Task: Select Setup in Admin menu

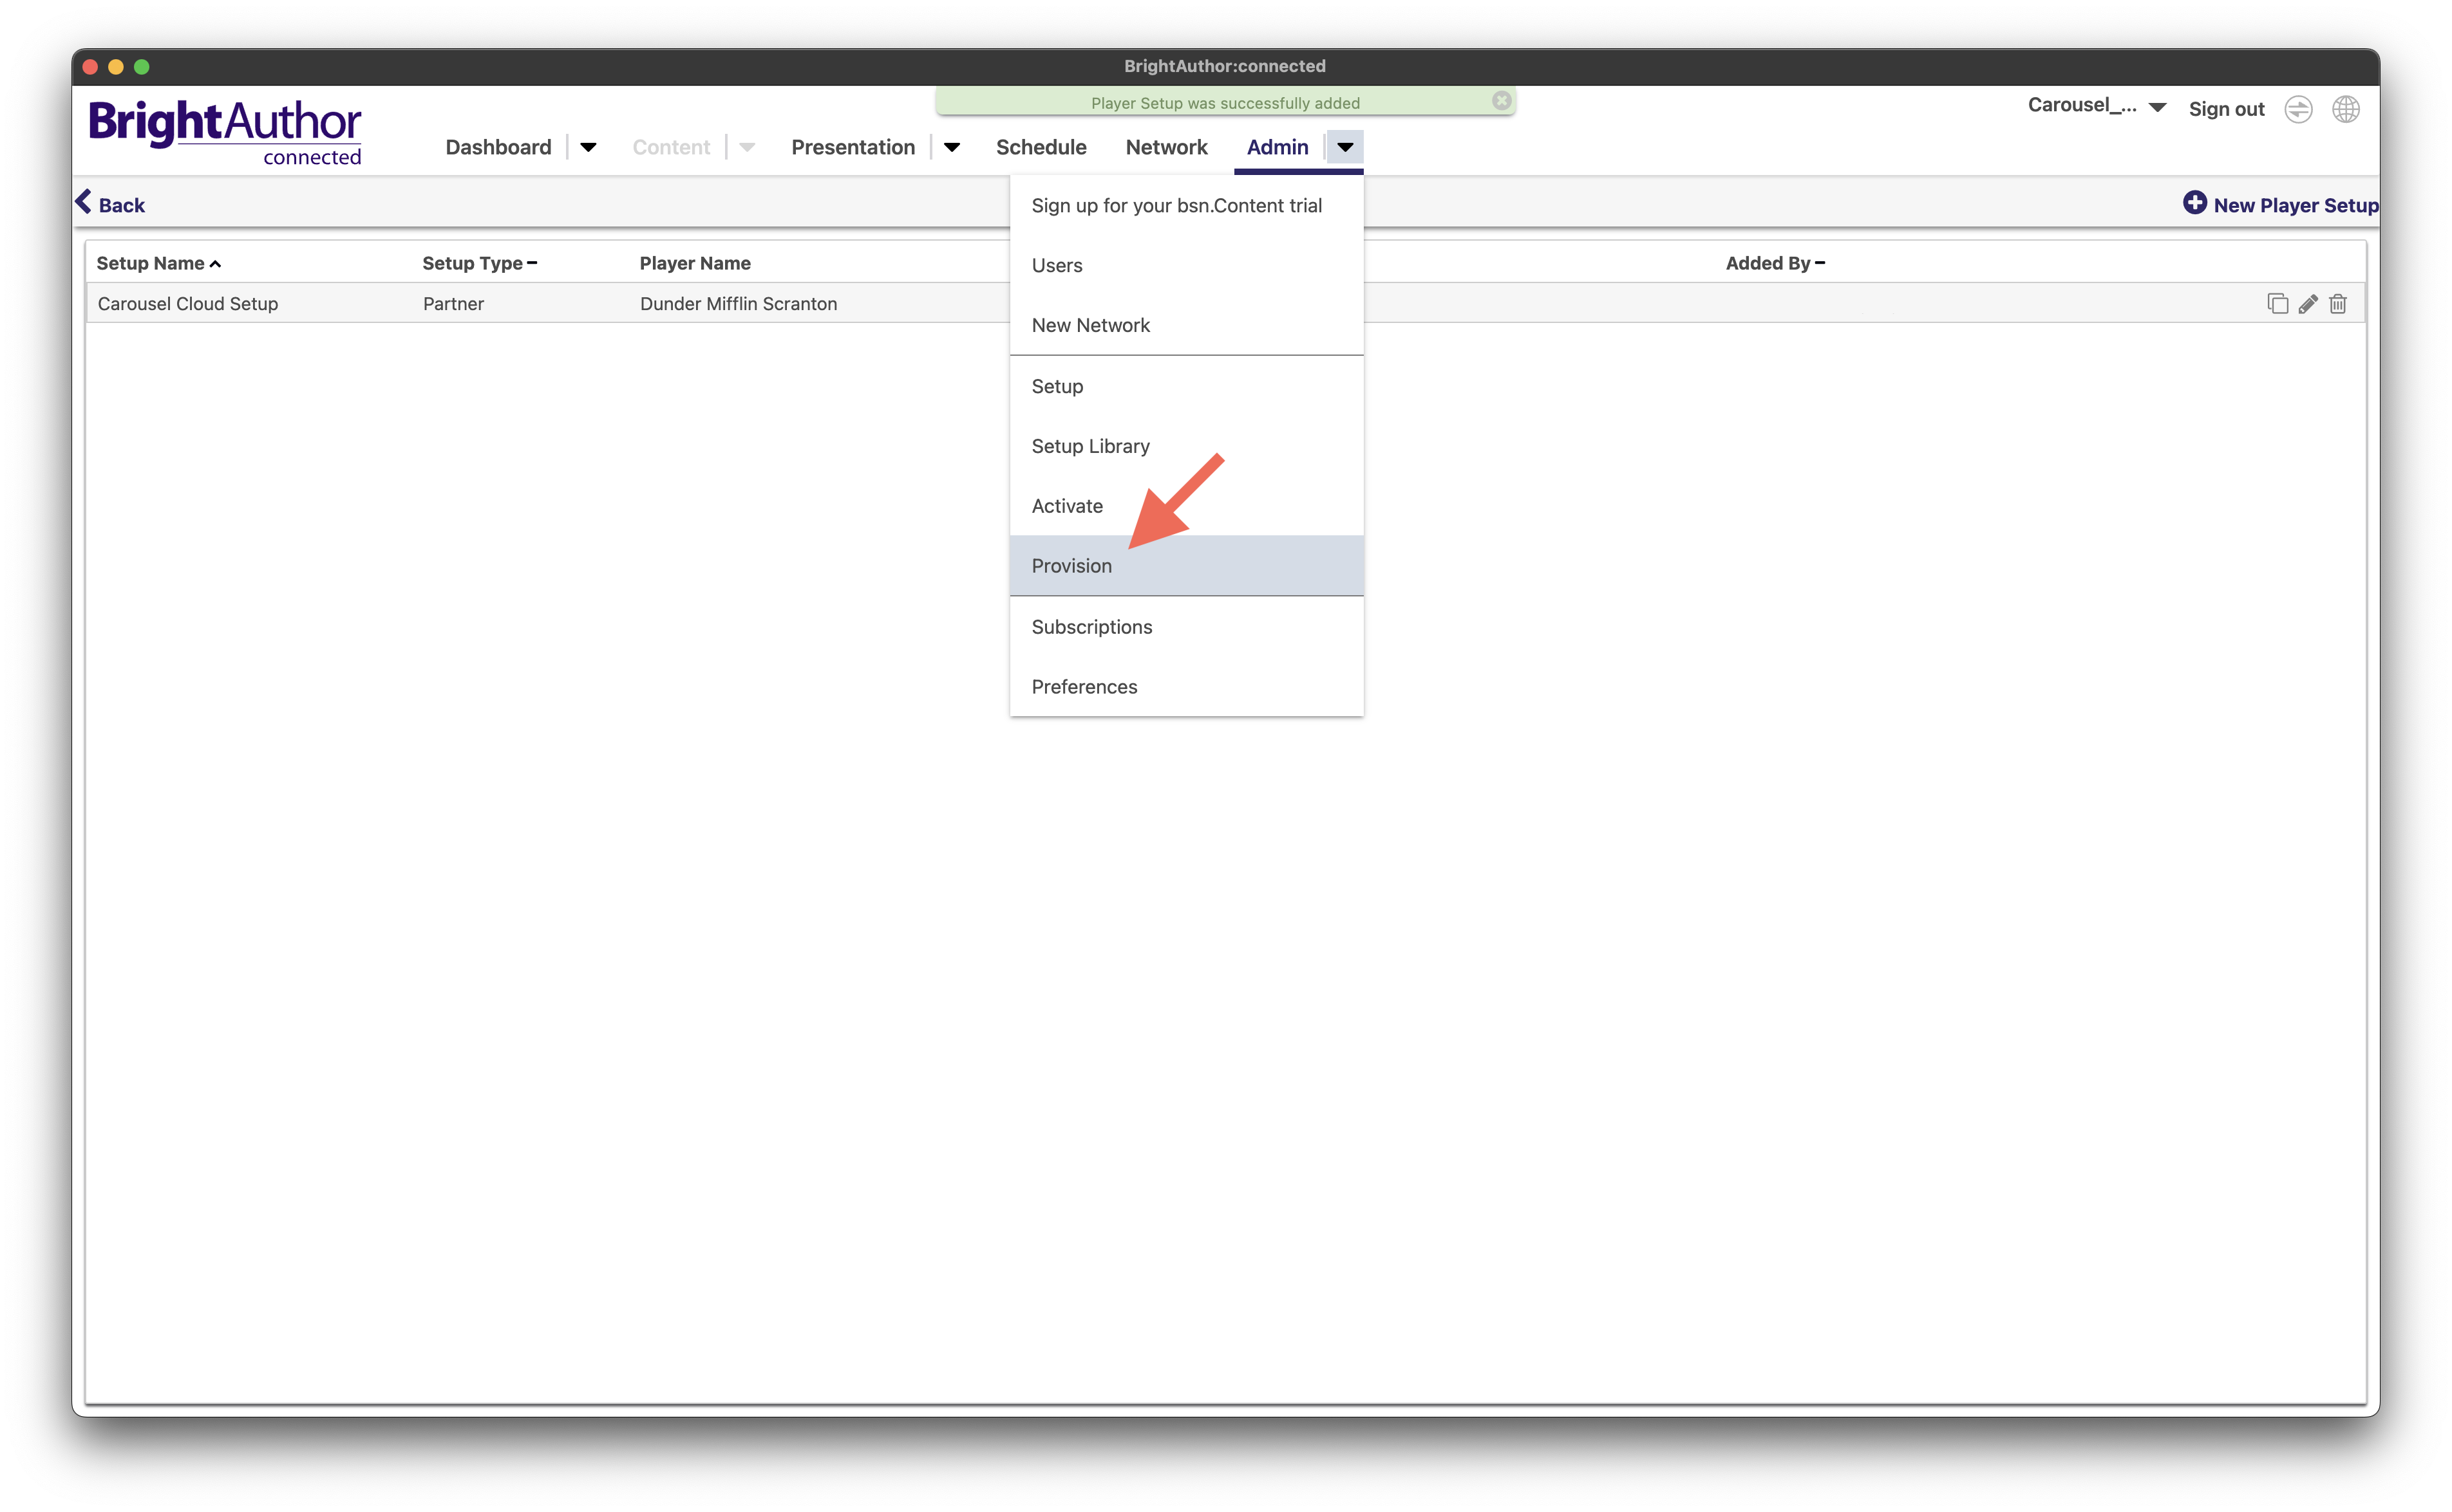Action: pyautogui.click(x=1186, y=386)
